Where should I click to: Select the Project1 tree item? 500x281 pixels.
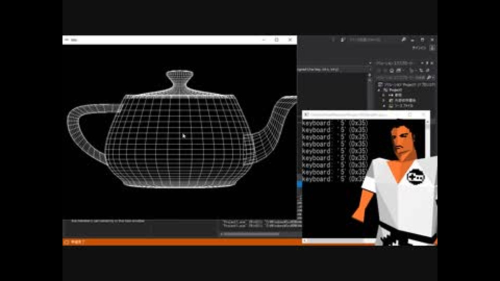[x=396, y=90]
